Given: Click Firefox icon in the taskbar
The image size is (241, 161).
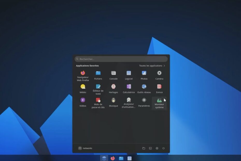Looking at the screenshot, I should (x=112, y=158).
